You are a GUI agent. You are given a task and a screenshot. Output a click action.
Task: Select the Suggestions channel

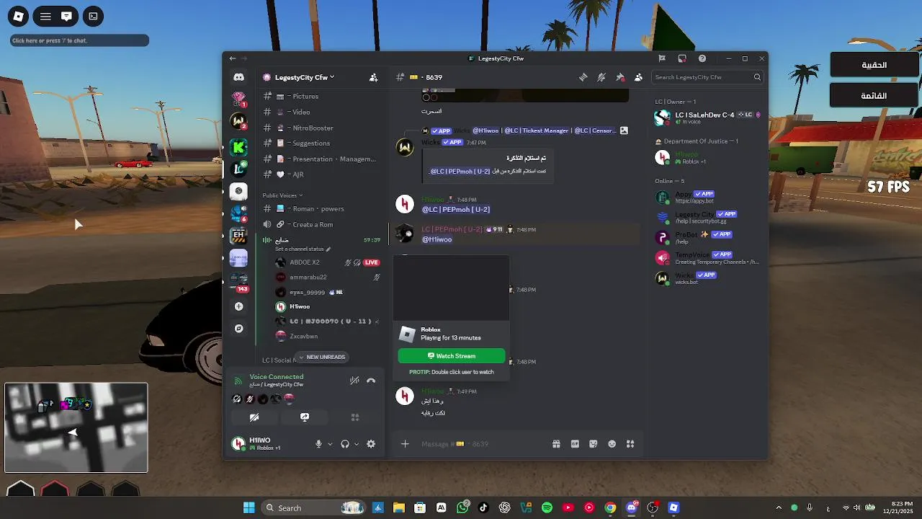tap(321, 143)
